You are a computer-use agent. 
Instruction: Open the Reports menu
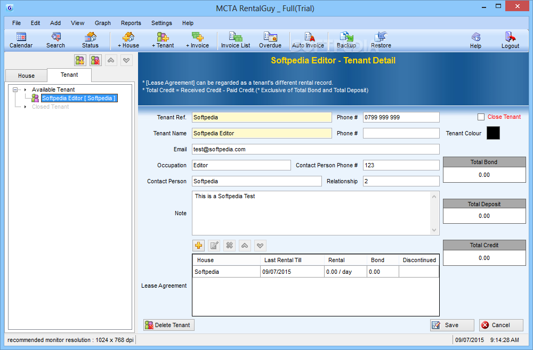131,23
